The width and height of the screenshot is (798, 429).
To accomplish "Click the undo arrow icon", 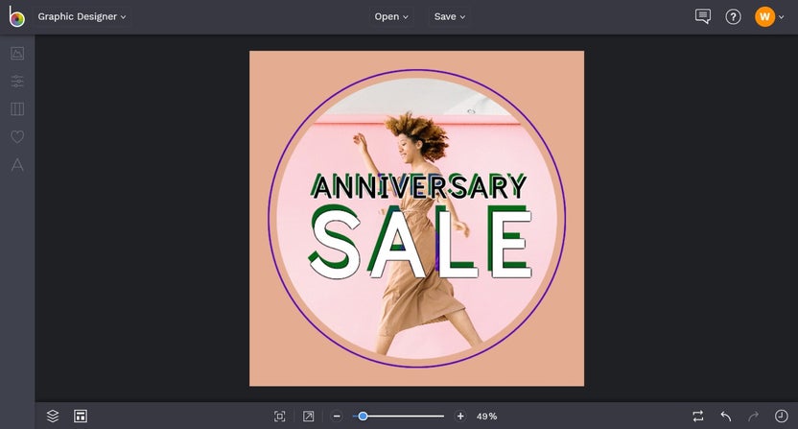I will point(726,417).
